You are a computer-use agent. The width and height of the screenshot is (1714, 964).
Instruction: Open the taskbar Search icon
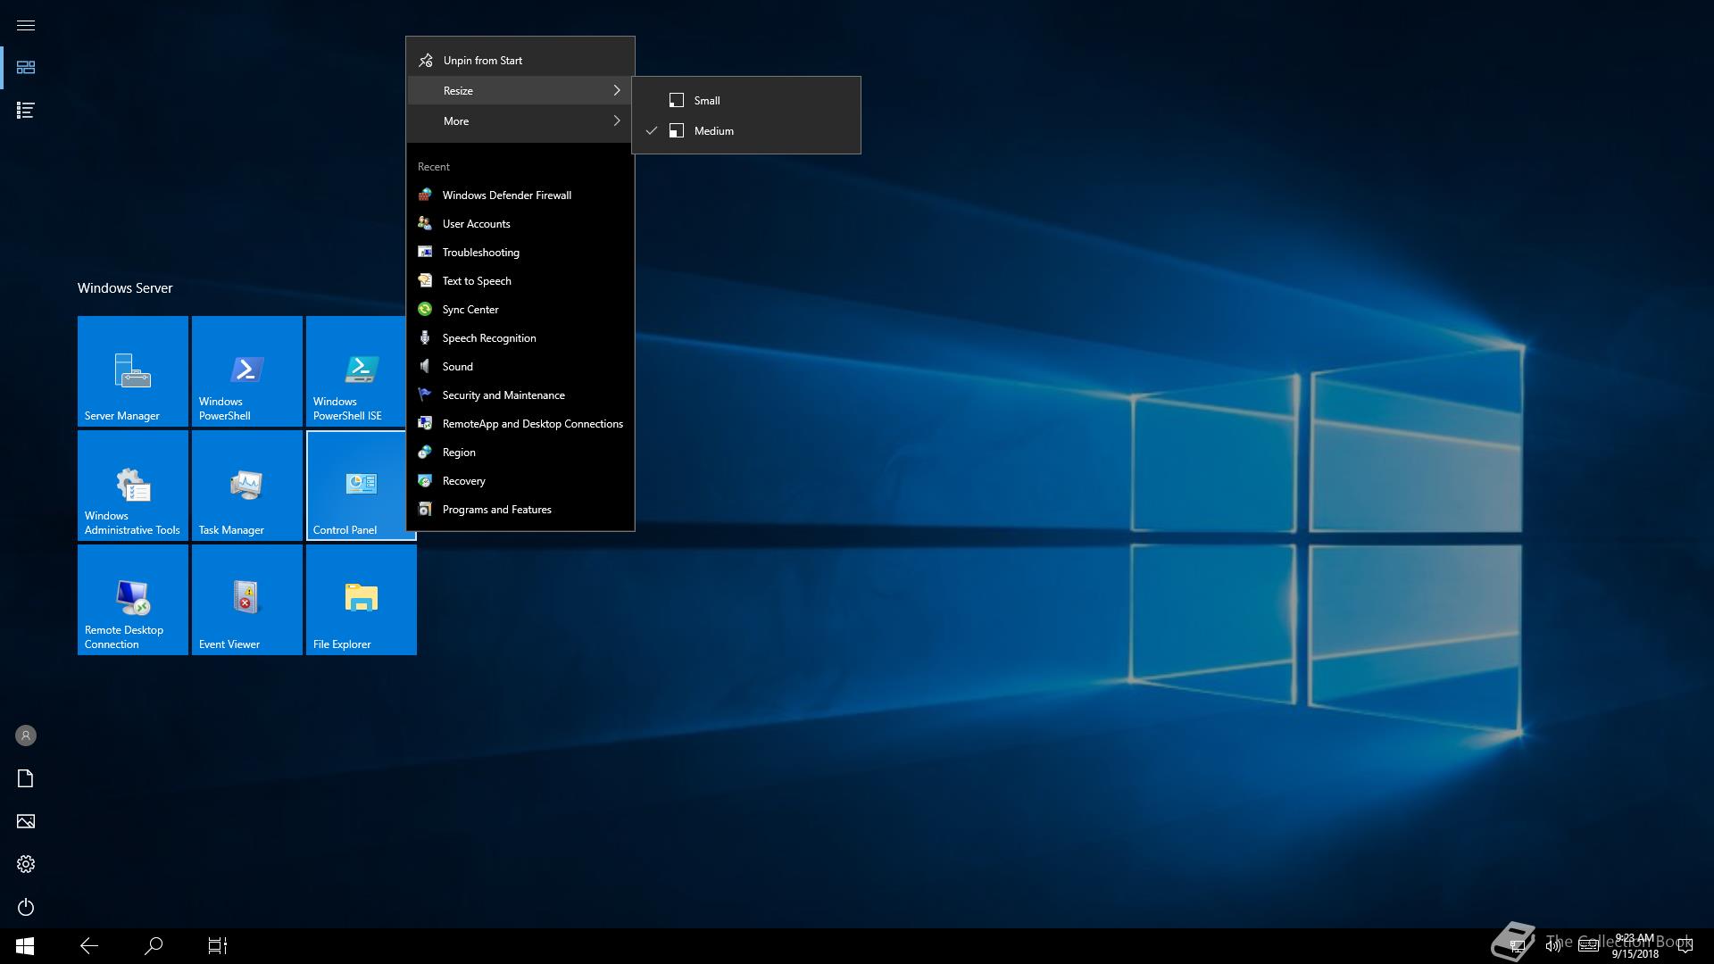point(154,946)
